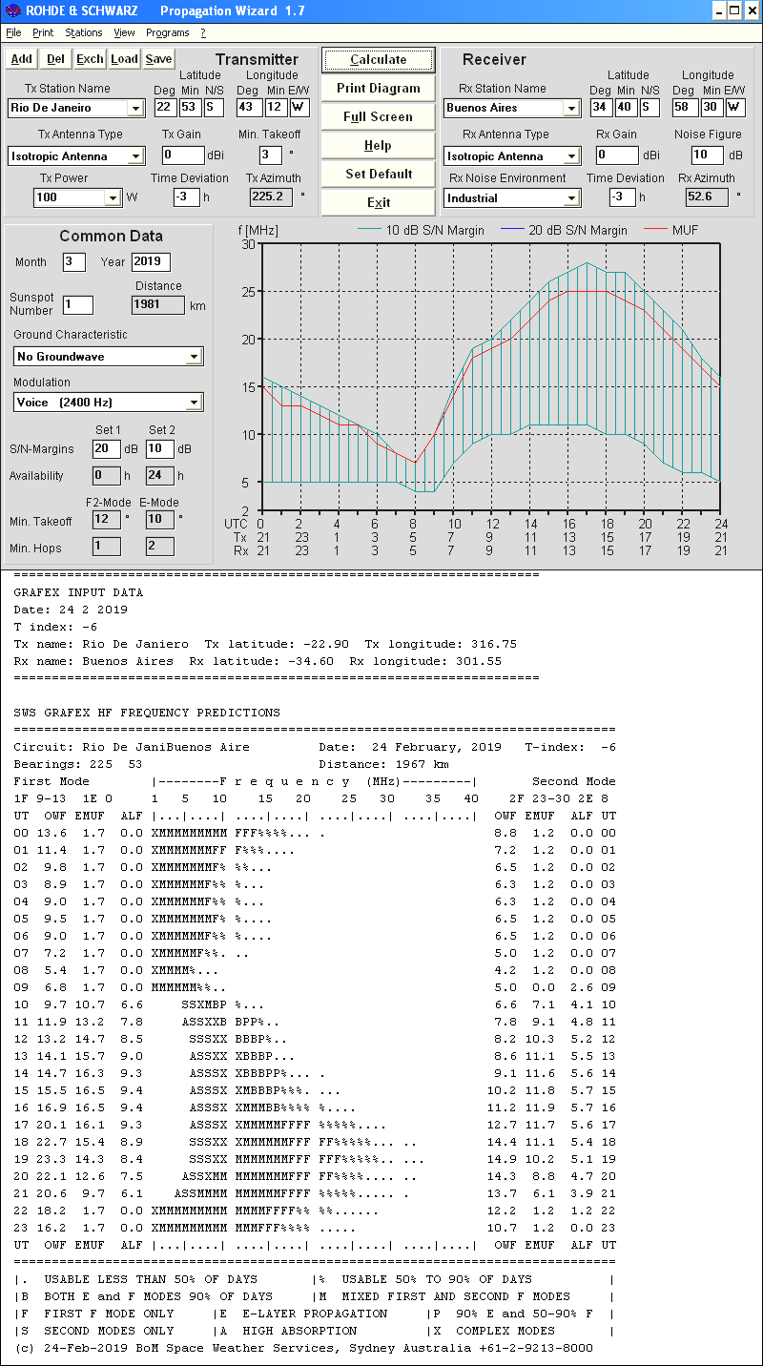Click the Add station button
This screenshot has width=763, height=1366.
tap(21, 59)
